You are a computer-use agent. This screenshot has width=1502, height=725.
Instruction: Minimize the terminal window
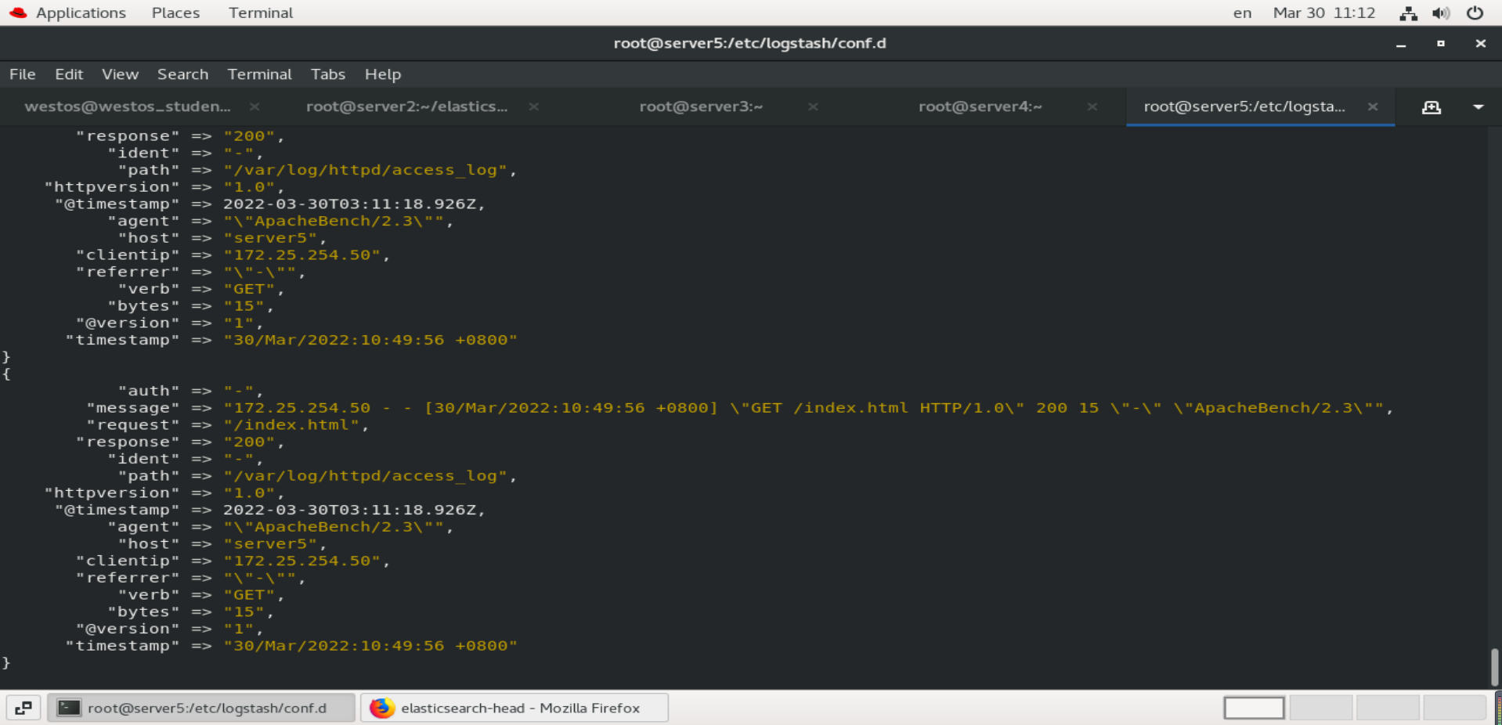(x=1400, y=45)
